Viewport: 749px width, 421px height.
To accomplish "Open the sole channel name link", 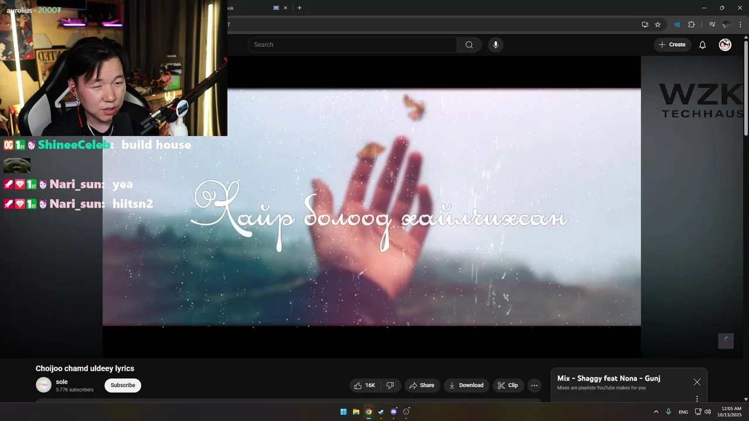I will click(62, 382).
